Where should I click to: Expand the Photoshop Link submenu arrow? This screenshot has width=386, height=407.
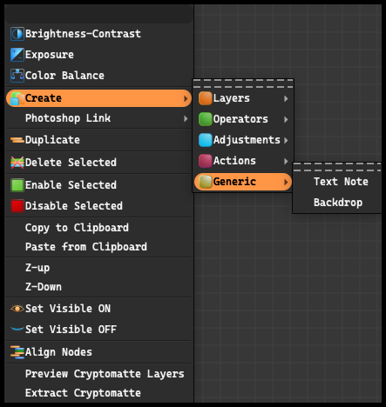[x=186, y=118]
